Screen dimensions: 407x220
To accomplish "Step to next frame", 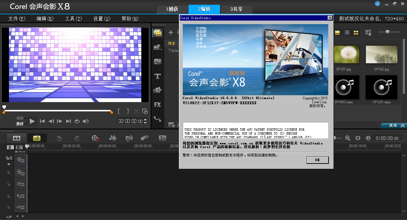I will click(60, 121).
